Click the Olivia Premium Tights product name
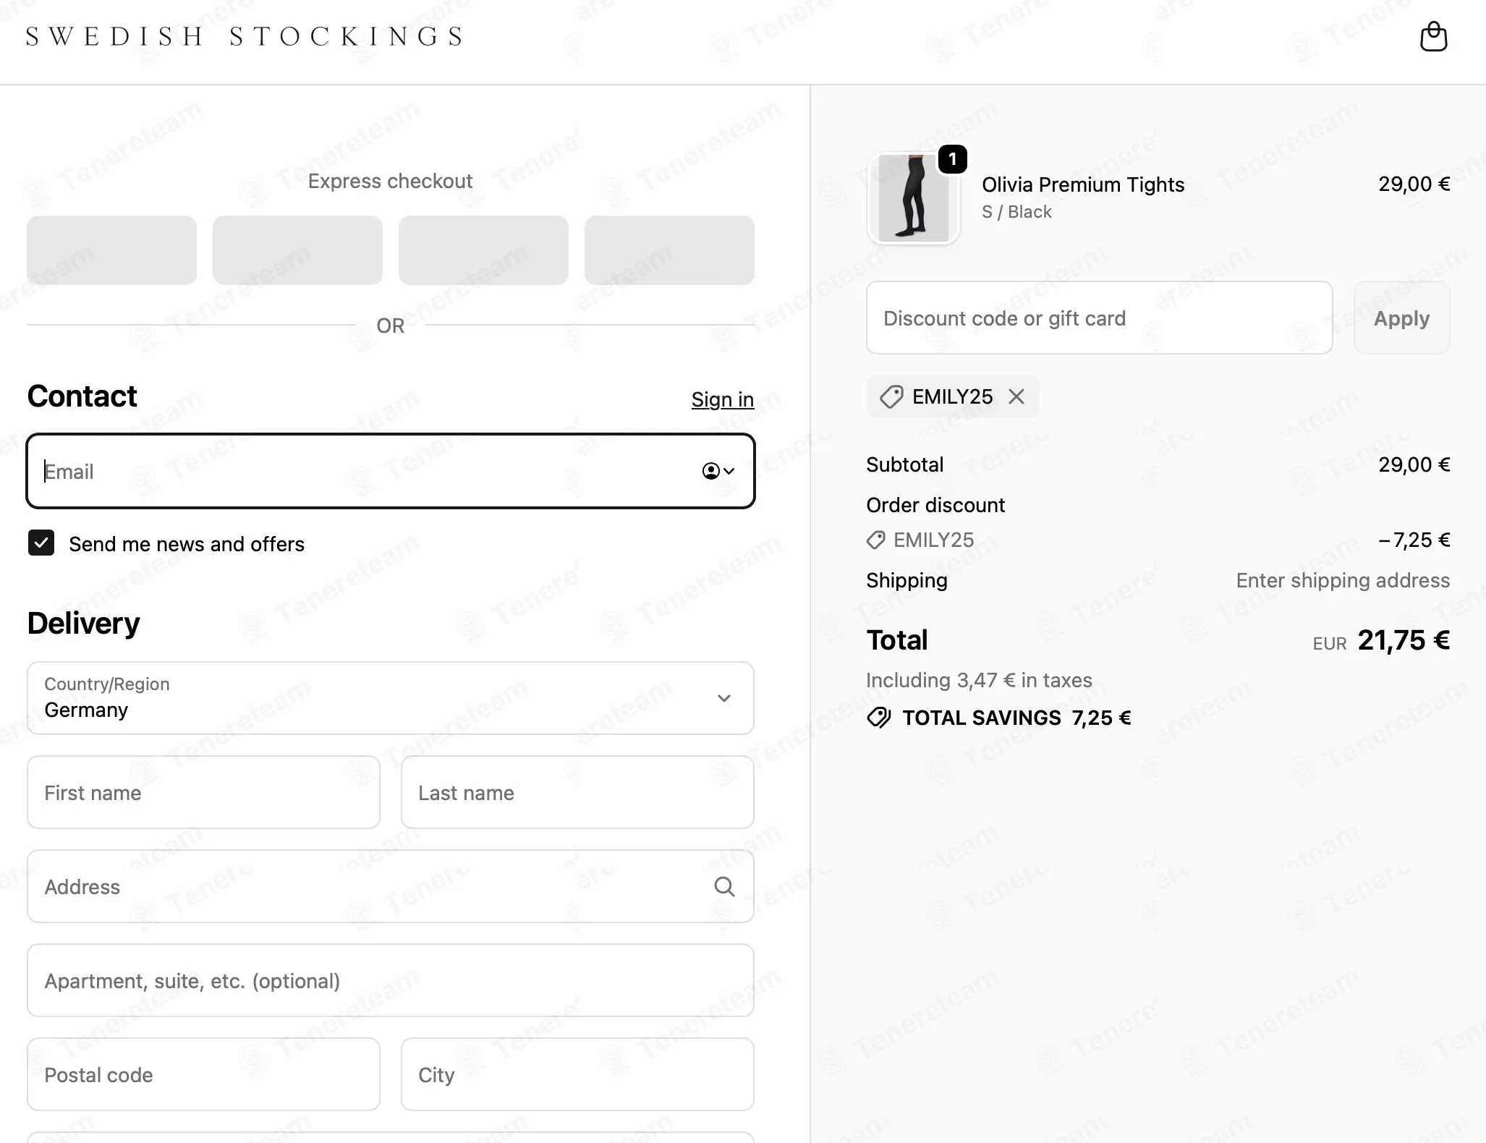This screenshot has height=1143, width=1486. point(1082,184)
